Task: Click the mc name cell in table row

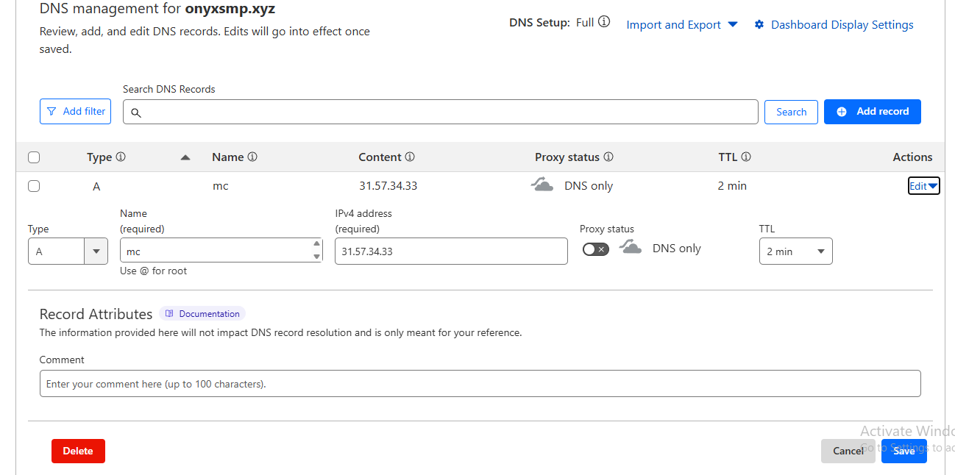Action: (x=221, y=186)
